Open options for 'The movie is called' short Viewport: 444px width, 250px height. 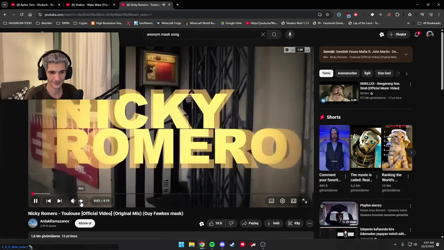[x=377, y=177]
